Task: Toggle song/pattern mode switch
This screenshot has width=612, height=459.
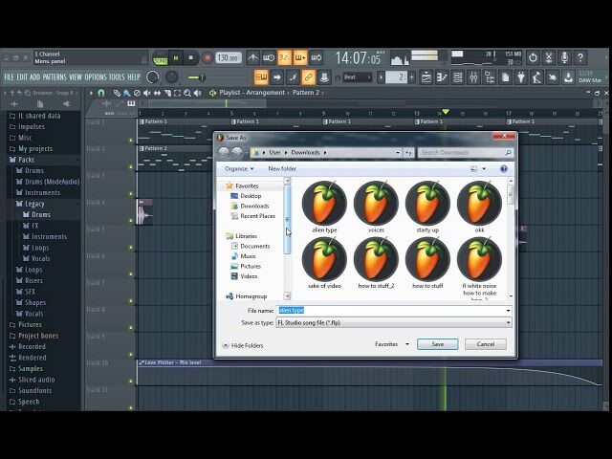Action: (161, 58)
